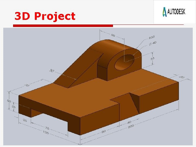The image size is (196, 147).
Task: Click the 75 slot width dimension
Action: [47, 128]
